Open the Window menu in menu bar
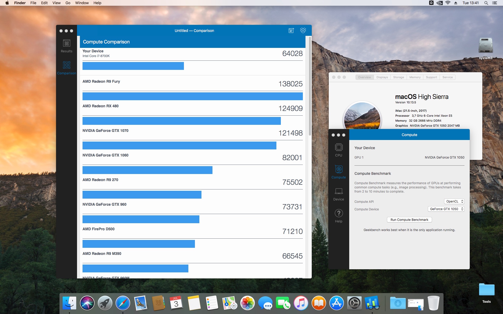 [82, 3]
